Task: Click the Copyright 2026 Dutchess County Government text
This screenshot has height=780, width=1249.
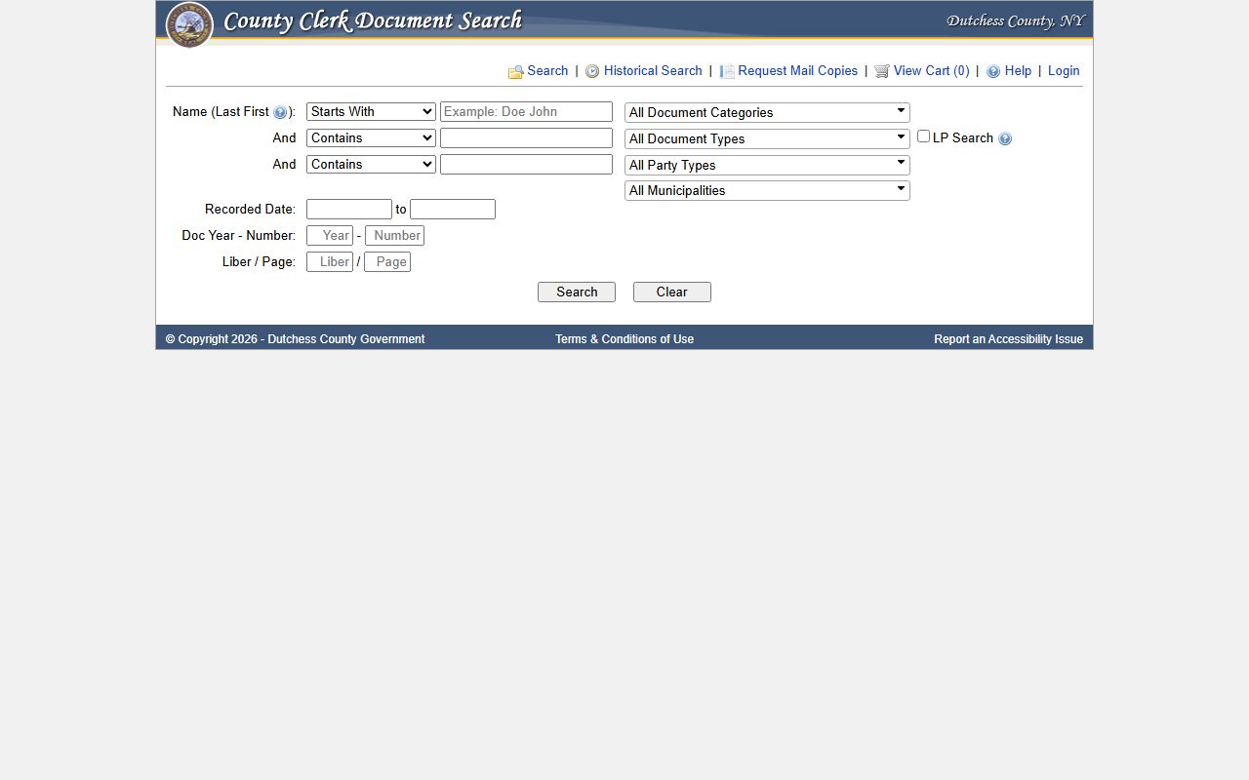Action: coord(295,339)
